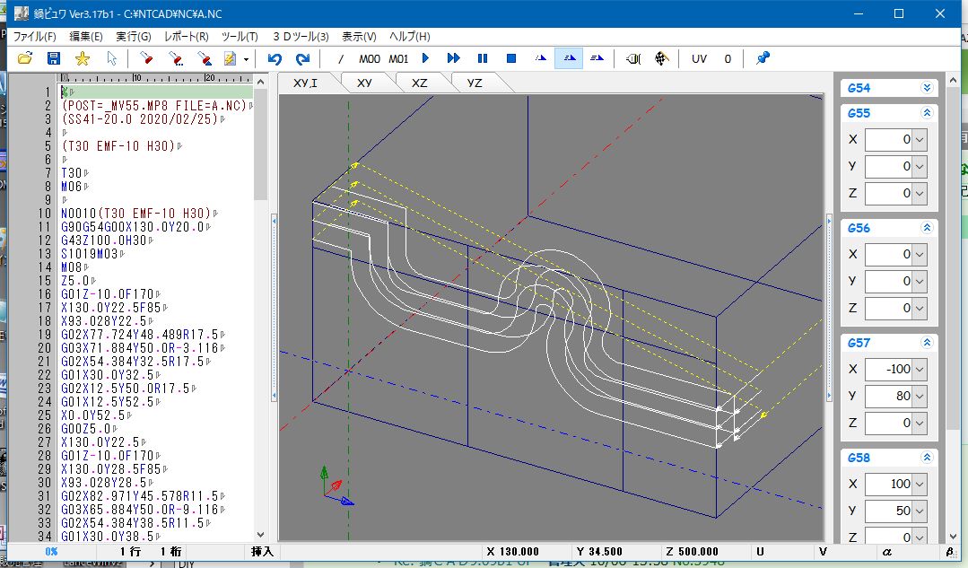Click the first red marker tool icon
This screenshot has height=568, width=968.
tap(146, 58)
